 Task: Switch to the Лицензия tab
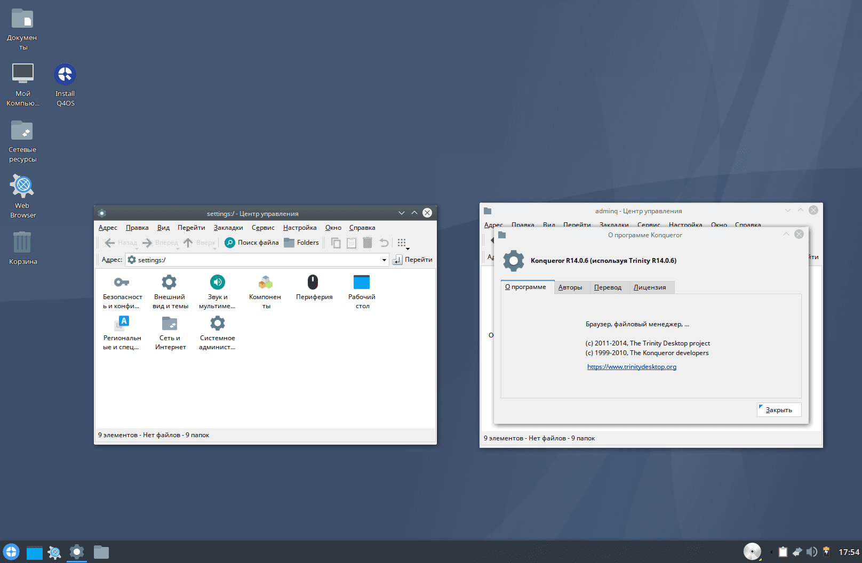point(650,287)
